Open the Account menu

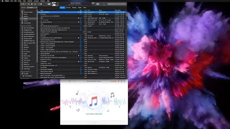36,1
